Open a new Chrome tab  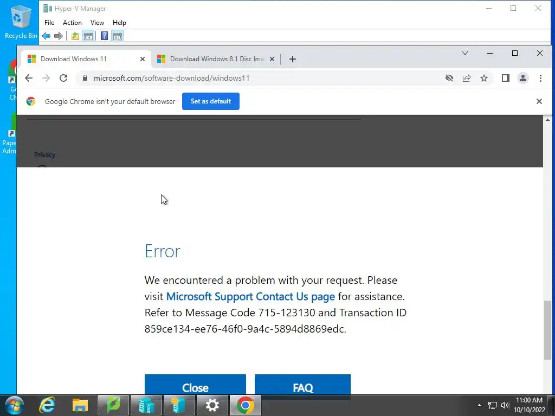point(292,59)
